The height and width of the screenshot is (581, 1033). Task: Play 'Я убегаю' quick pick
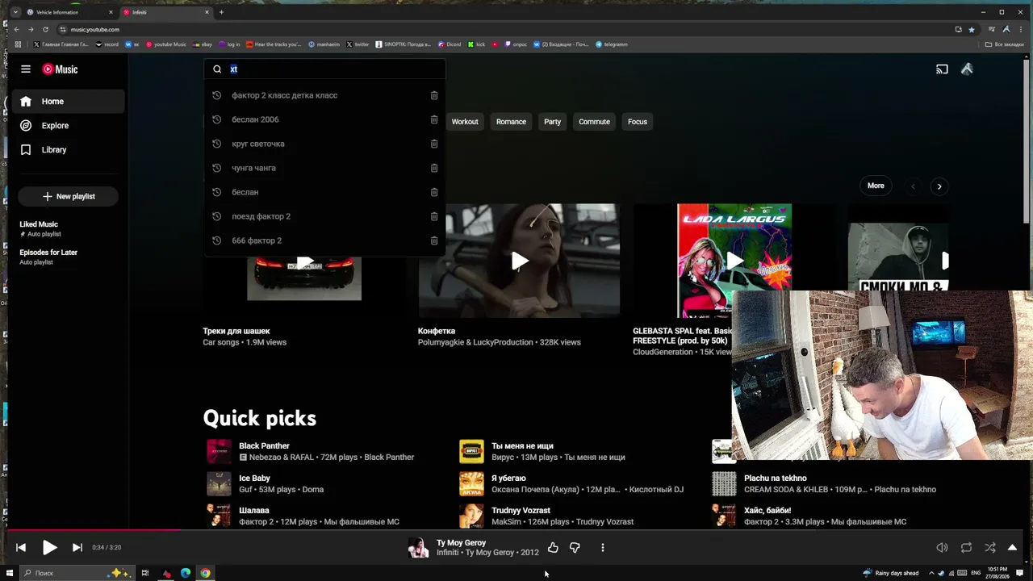click(x=471, y=483)
